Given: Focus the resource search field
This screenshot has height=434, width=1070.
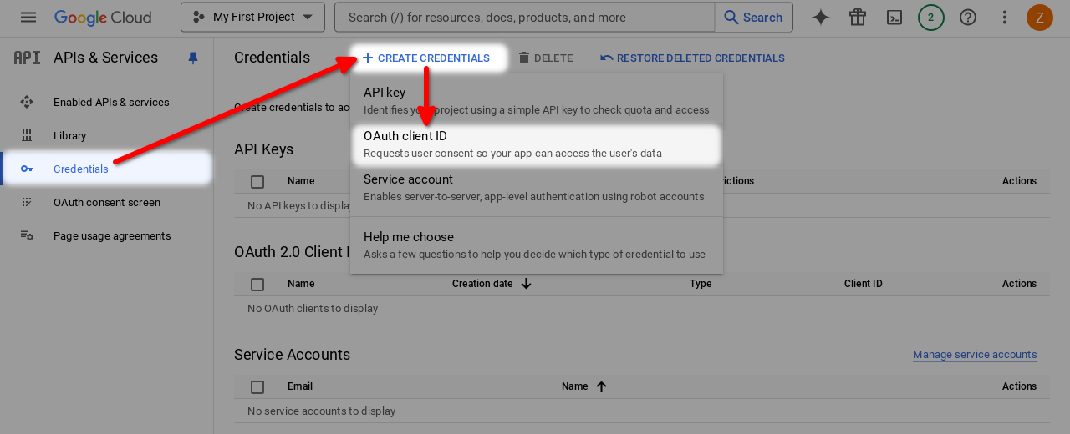Looking at the screenshot, I should pos(525,17).
